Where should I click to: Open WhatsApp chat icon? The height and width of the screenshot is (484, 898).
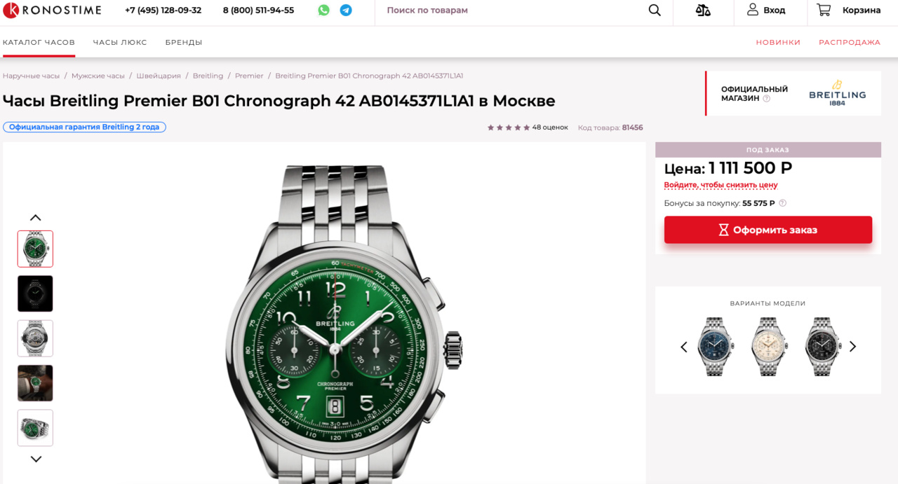coord(323,11)
